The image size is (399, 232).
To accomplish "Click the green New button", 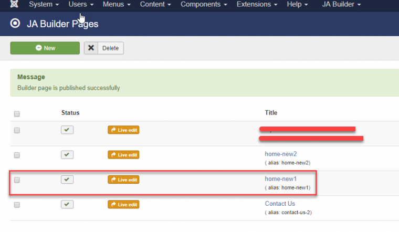I will coord(45,48).
